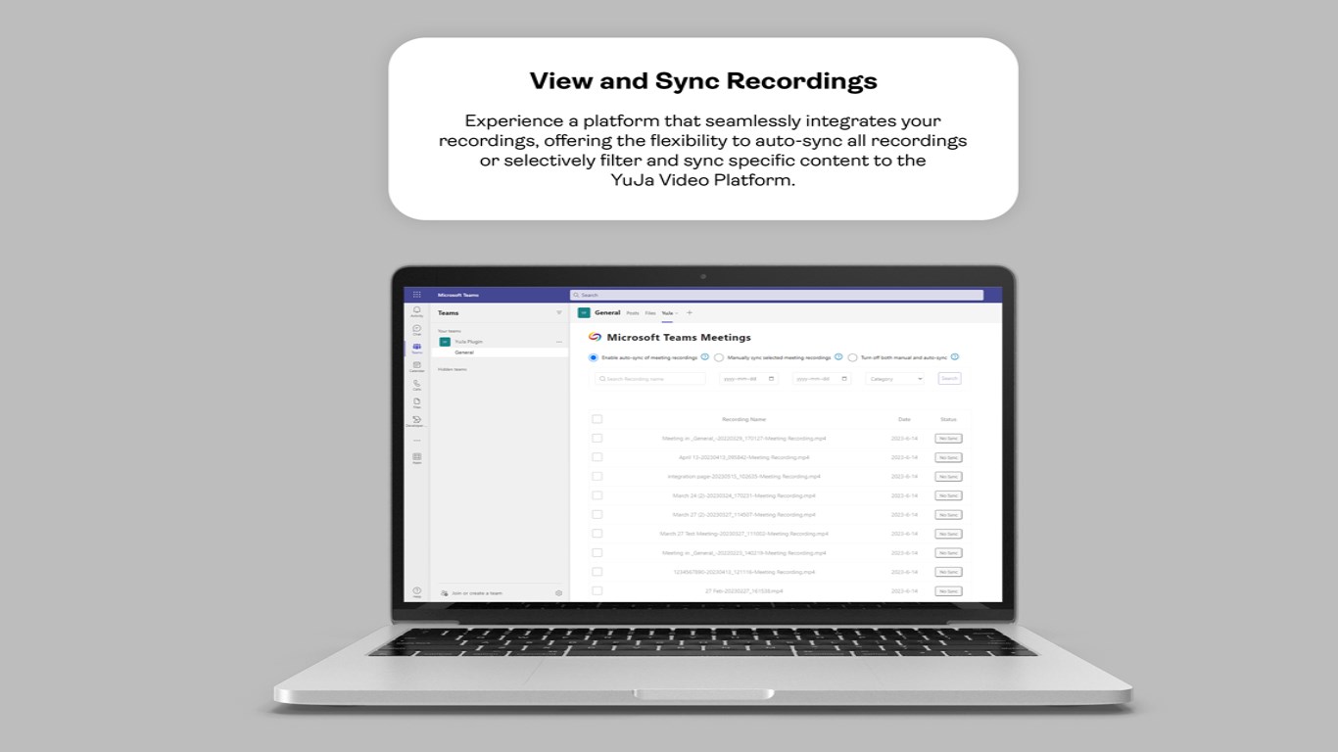The width and height of the screenshot is (1338, 752).
Task: Show info for Turn off sync option
Action: pos(955,357)
